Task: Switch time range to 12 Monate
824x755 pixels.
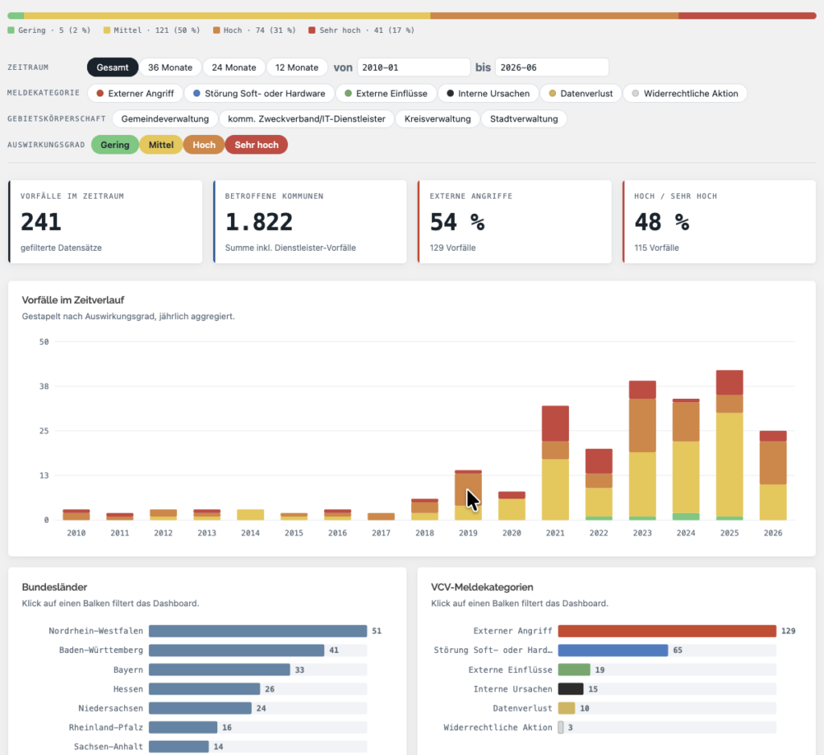Action: [x=296, y=68]
